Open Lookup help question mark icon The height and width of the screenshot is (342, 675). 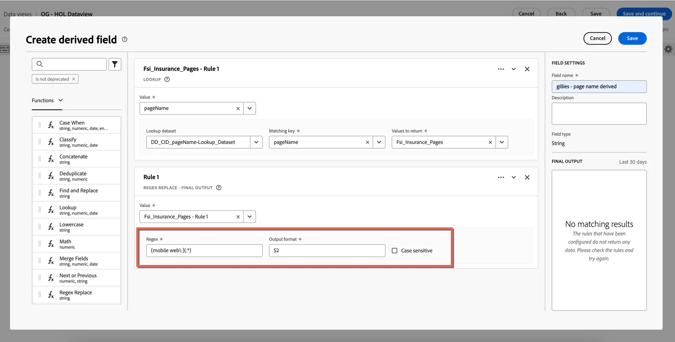[x=167, y=79]
